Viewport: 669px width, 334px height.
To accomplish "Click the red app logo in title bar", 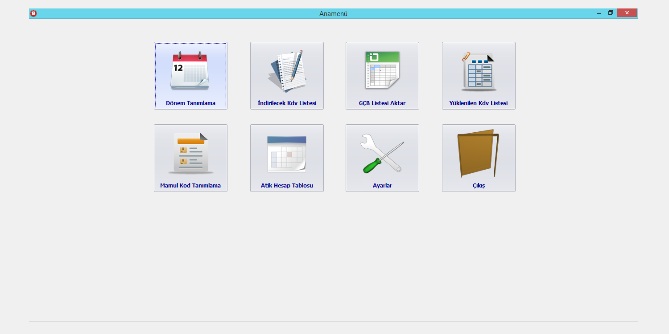I will coord(33,13).
